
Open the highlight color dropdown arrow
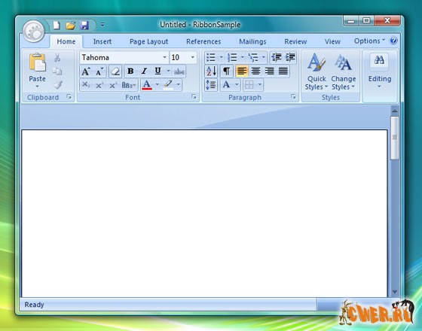pos(178,85)
